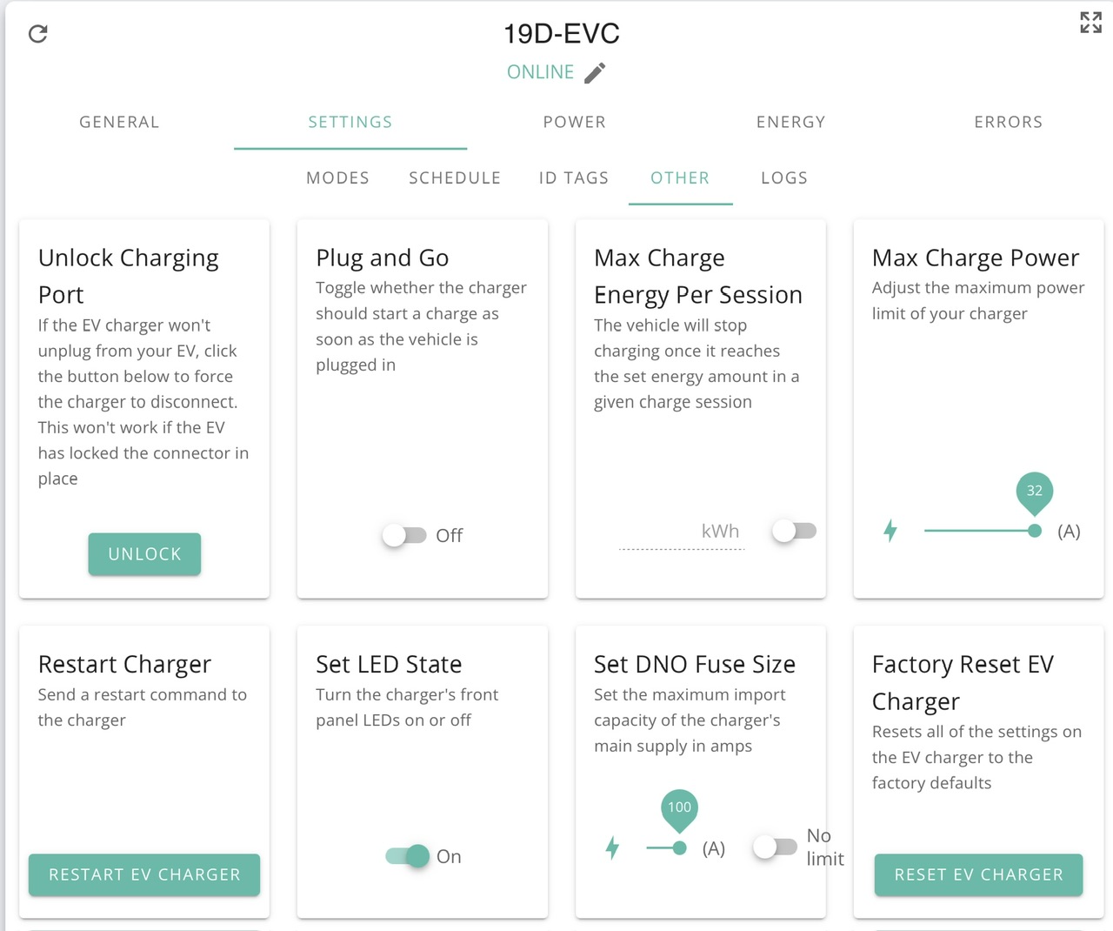Click the refresh icon at top left
This screenshot has height=931, width=1113.
tap(37, 34)
